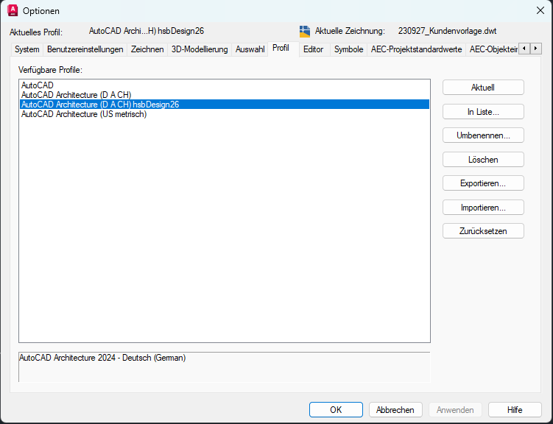The width and height of the screenshot is (553, 424).
Task: Click the Verfügbare Profile label
Action: tap(50, 70)
